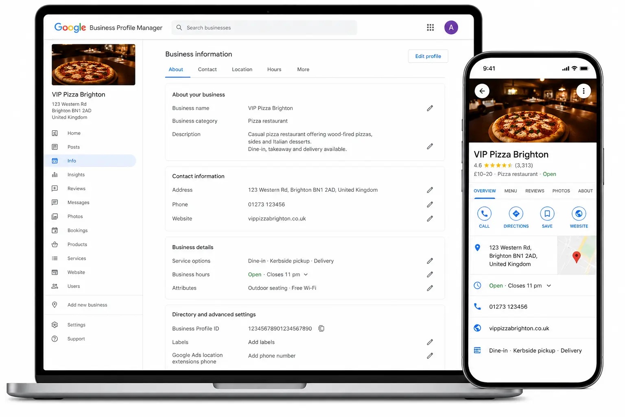Open Services in the sidebar
Screen dimensions: 625x417
(x=90, y=259)
